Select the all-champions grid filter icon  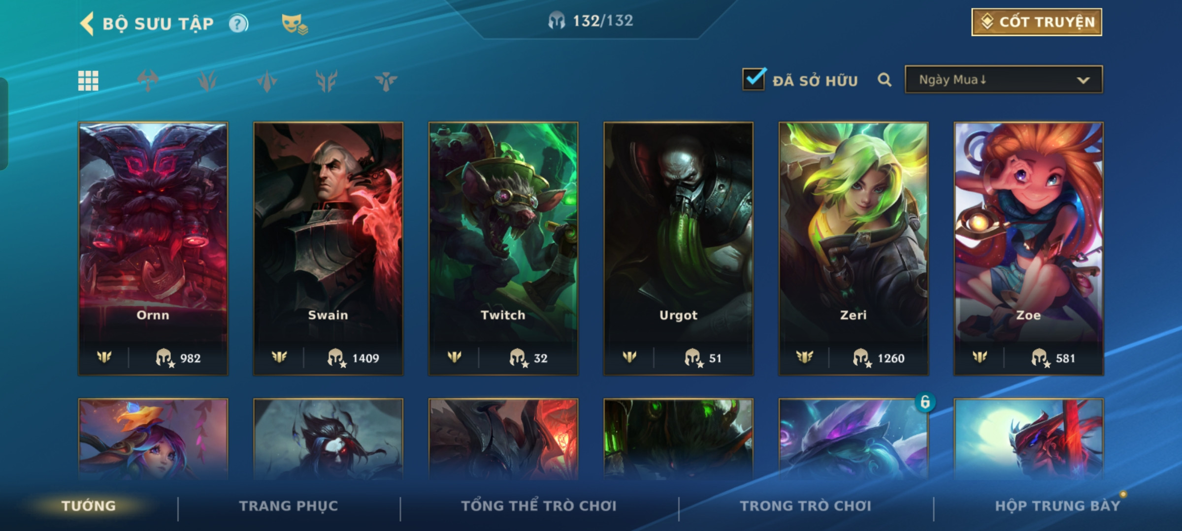[88, 81]
